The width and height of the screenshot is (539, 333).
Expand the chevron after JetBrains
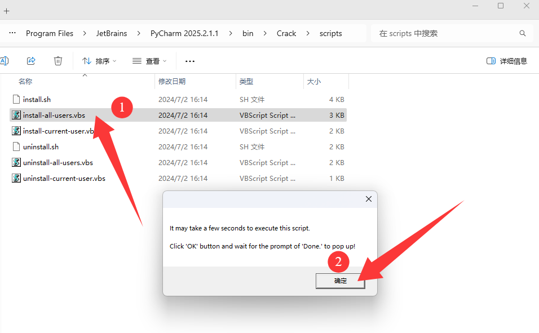click(139, 33)
